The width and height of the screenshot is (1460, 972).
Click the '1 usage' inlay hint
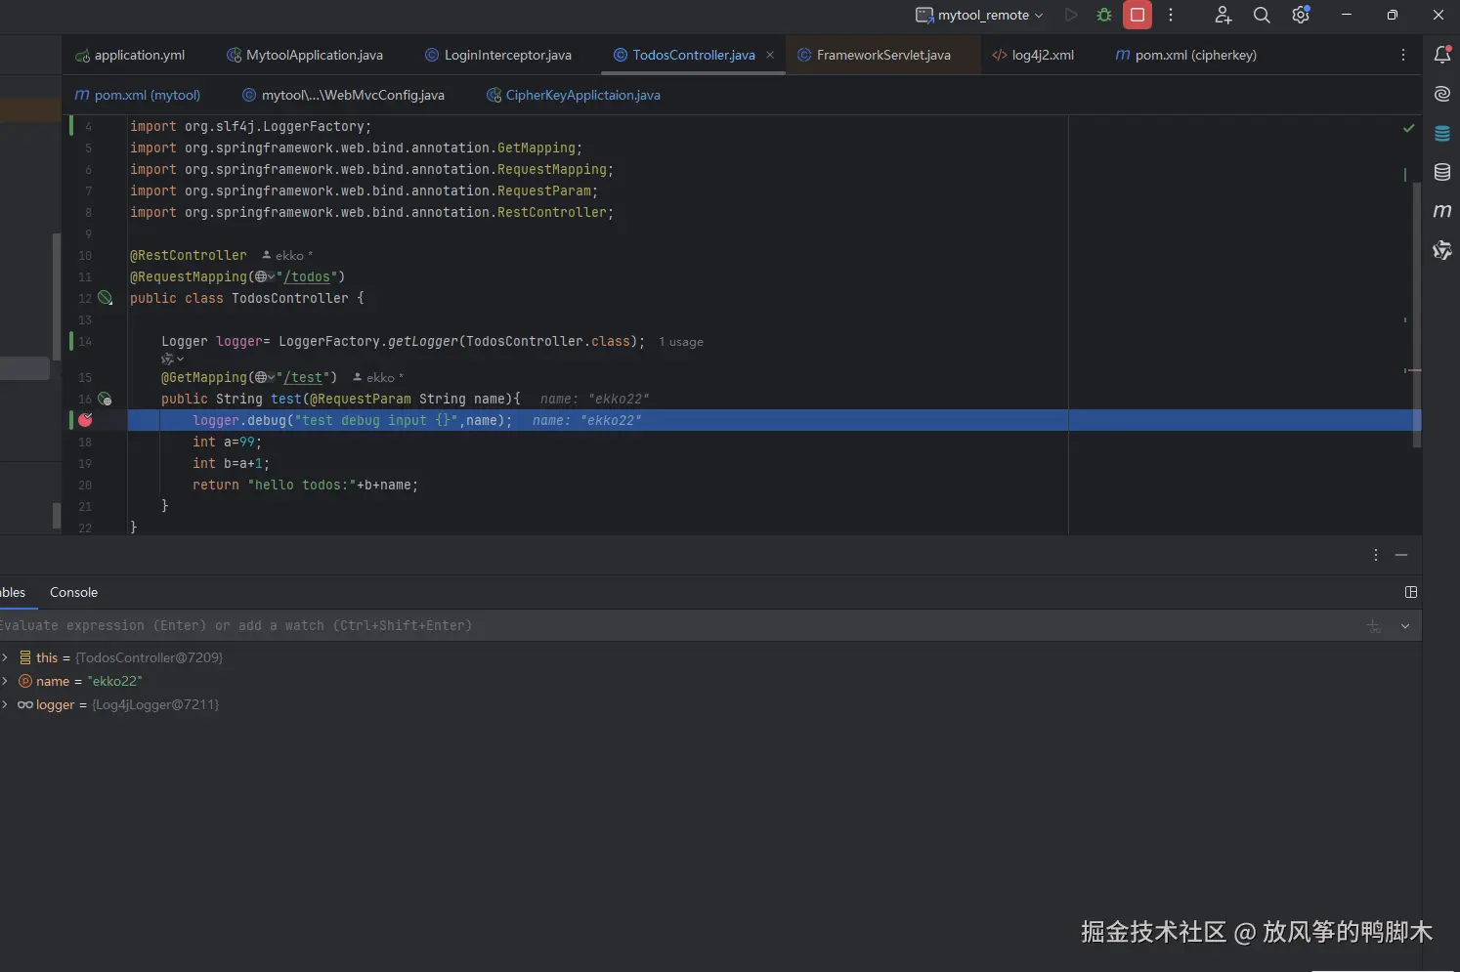pyautogui.click(x=681, y=342)
